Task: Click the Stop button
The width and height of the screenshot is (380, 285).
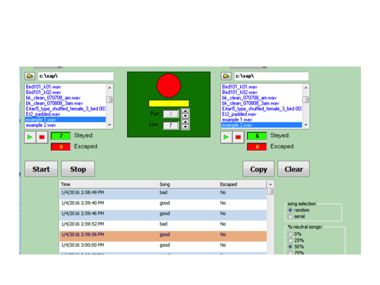Action: pos(78,169)
